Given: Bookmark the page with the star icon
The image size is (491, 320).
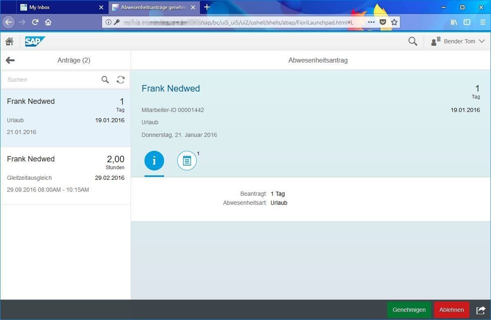Looking at the screenshot, I should pyautogui.click(x=394, y=22).
